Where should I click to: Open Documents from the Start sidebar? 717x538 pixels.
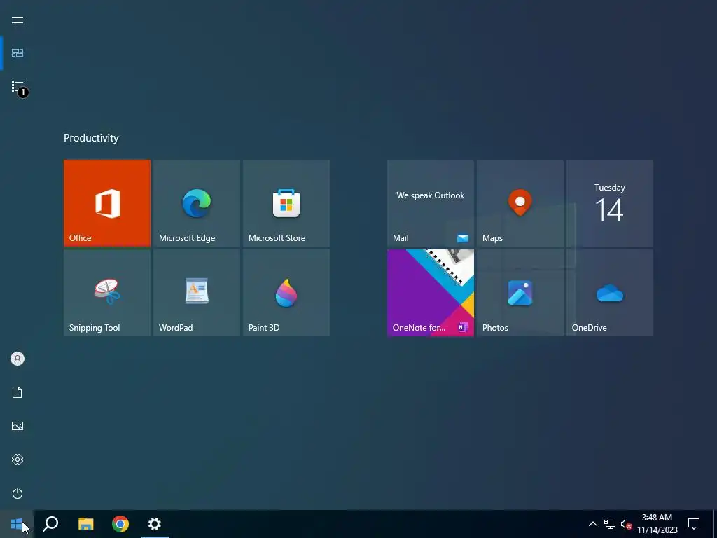click(18, 392)
